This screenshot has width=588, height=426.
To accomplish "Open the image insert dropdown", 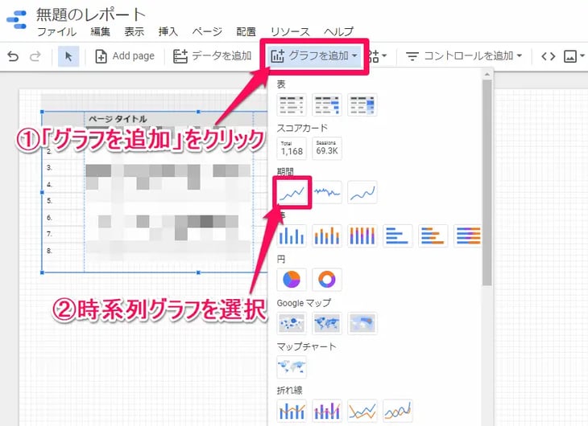I will (574, 56).
